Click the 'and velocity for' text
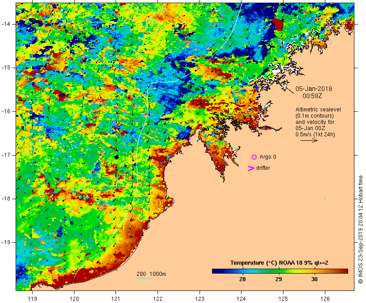Image resolution: width=366 pixels, height=303 pixels. [315, 122]
